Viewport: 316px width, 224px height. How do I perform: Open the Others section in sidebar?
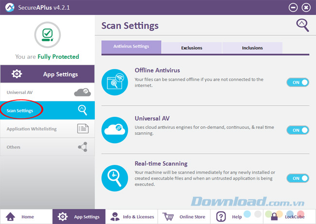[47, 147]
